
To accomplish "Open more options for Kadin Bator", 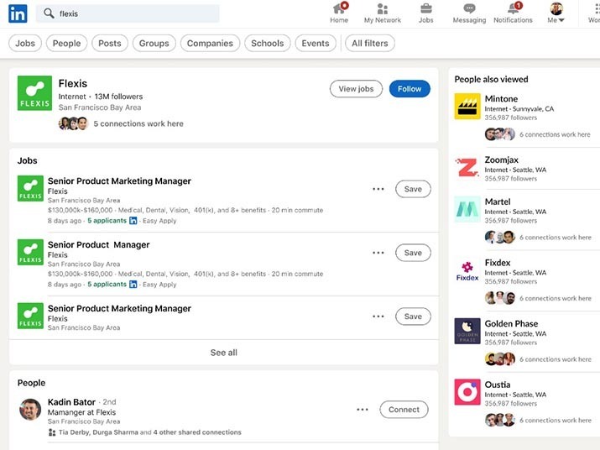I will click(x=363, y=410).
